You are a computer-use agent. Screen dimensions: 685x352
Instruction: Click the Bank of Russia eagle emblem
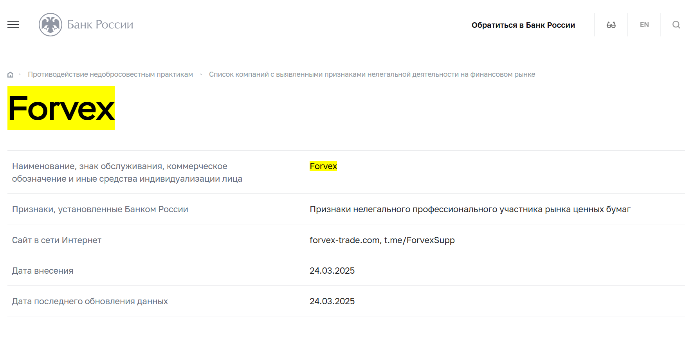click(x=50, y=25)
